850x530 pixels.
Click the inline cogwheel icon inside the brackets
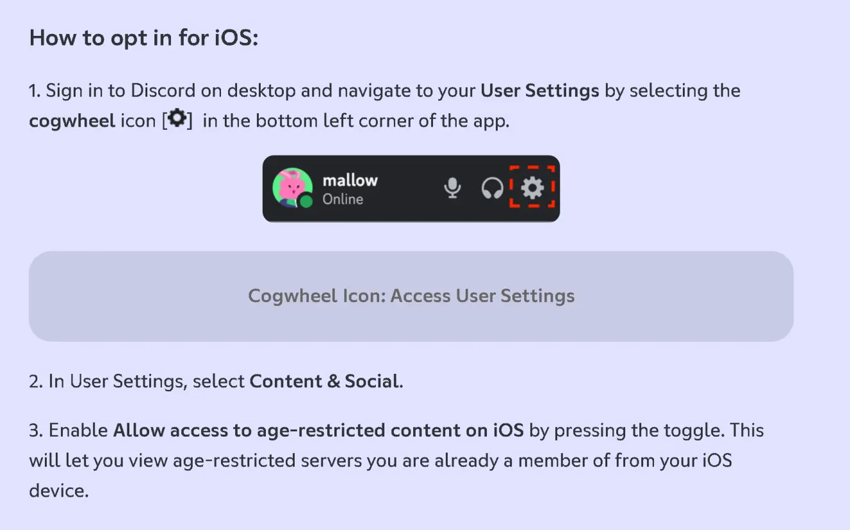tap(176, 119)
